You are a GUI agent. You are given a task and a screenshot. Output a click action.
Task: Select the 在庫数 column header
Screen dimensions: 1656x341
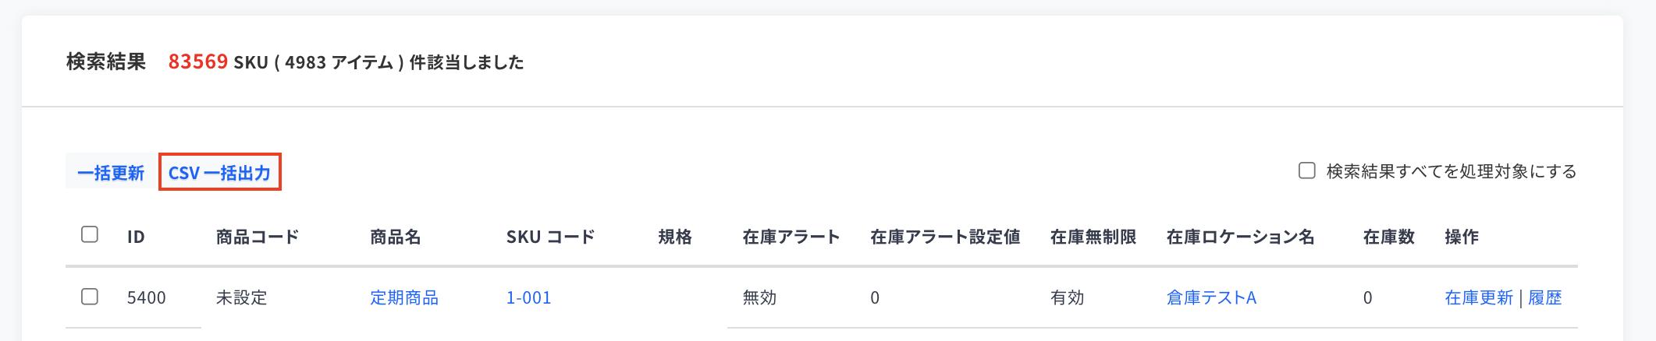(x=1389, y=237)
